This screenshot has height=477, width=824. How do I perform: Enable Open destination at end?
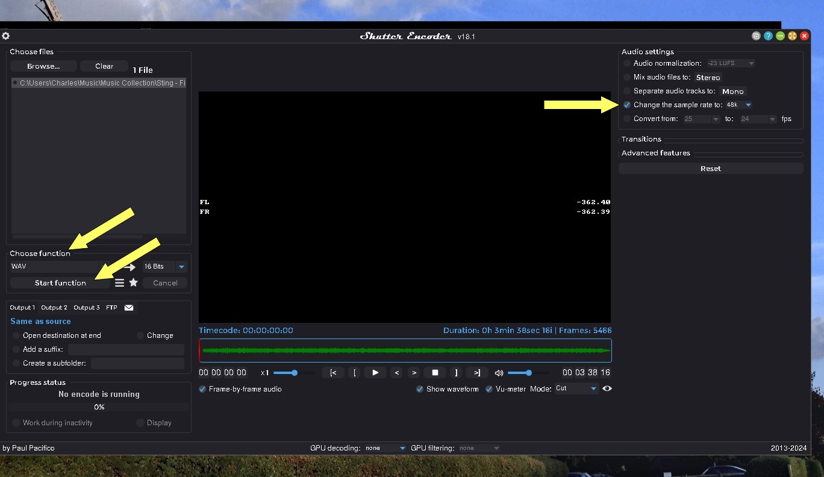pos(16,335)
